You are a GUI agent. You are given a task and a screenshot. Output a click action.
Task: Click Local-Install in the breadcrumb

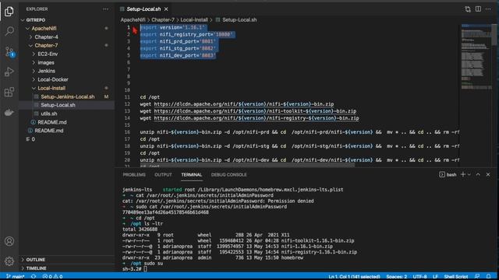[x=194, y=19]
